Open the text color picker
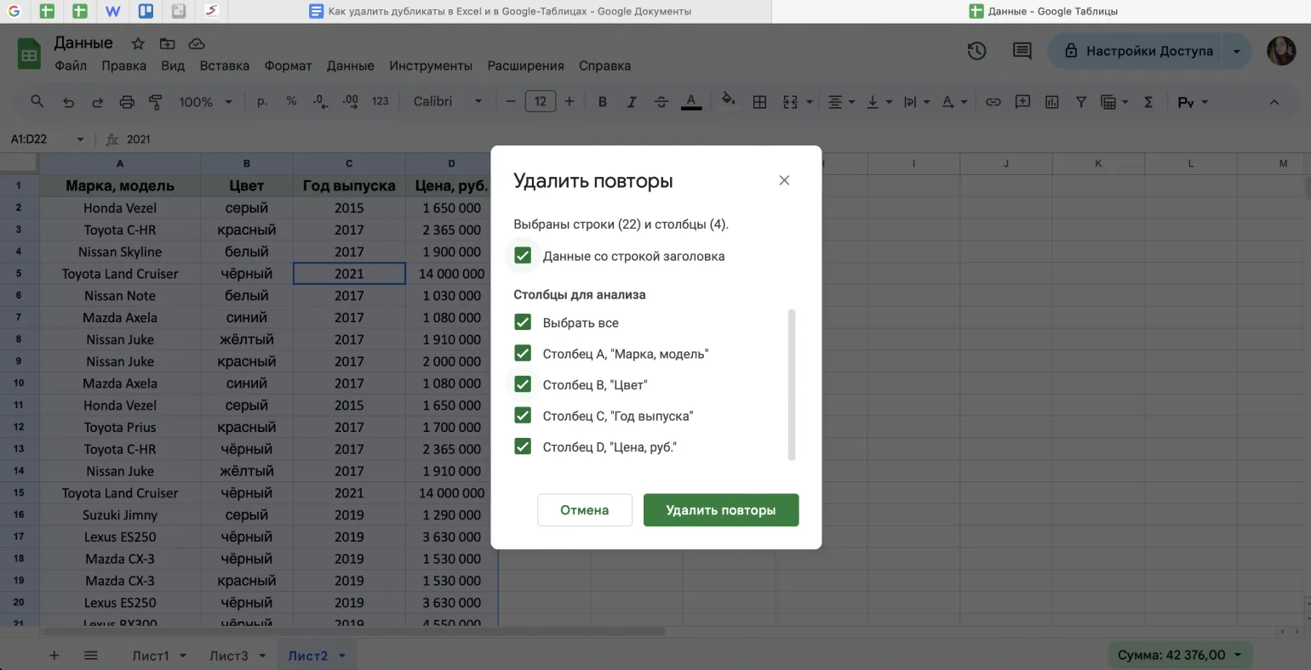 (x=691, y=102)
